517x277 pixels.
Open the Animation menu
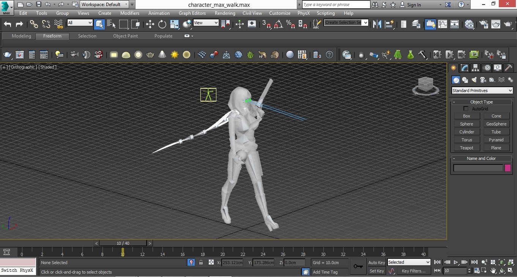tap(159, 13)
